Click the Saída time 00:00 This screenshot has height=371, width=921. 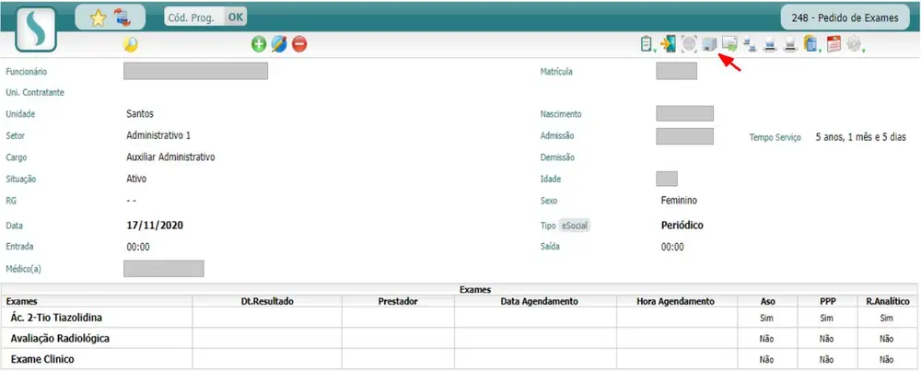tap(672, 247)
